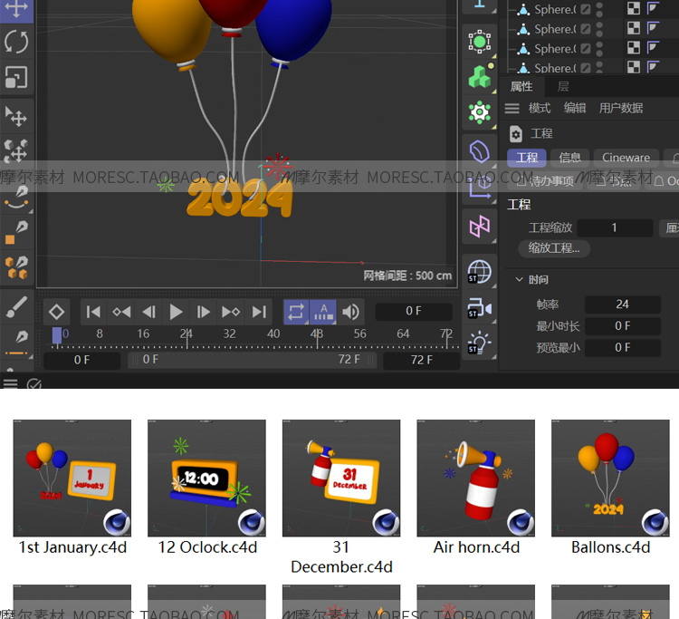The width and height of the screenshot is (679, 619).
Task: Open hamburger menu in the attributes panel
Action: [x=512, y=108]
